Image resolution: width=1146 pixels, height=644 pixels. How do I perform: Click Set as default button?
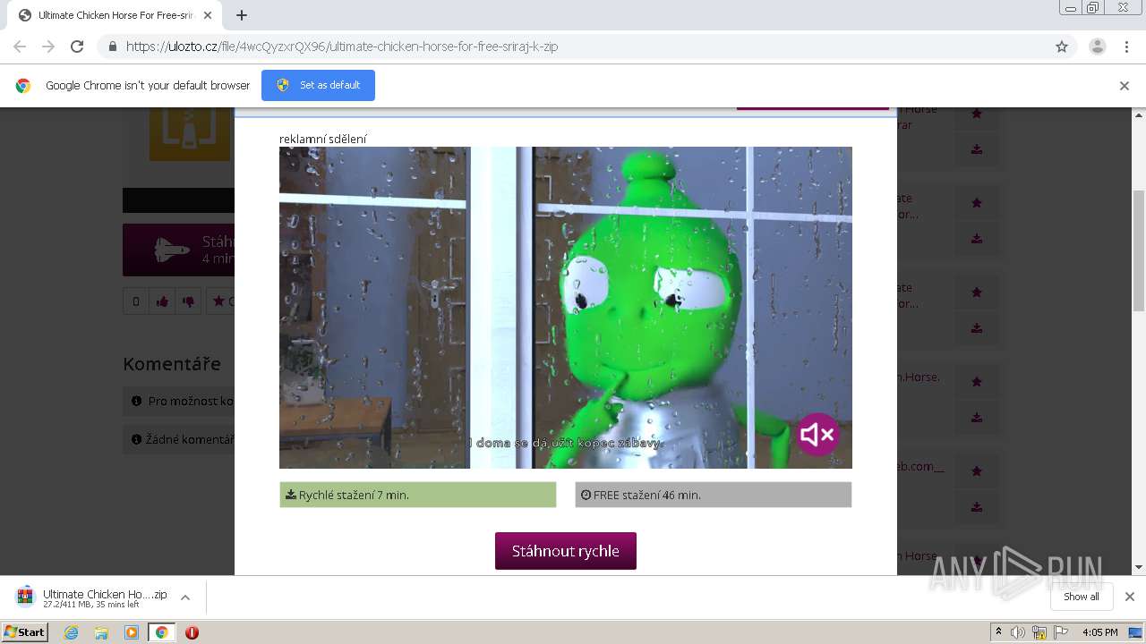(318, 85)
